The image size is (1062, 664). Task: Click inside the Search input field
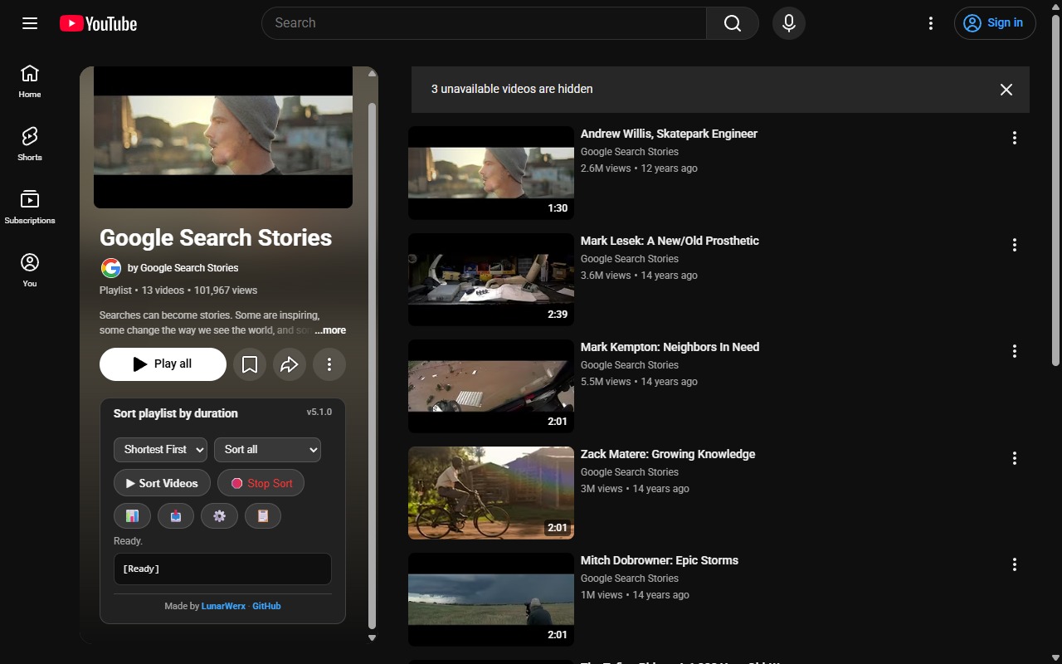tap(484, 23)
